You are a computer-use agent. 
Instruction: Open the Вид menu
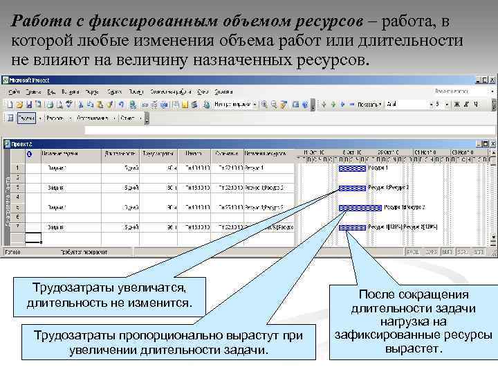click(51, 92)
